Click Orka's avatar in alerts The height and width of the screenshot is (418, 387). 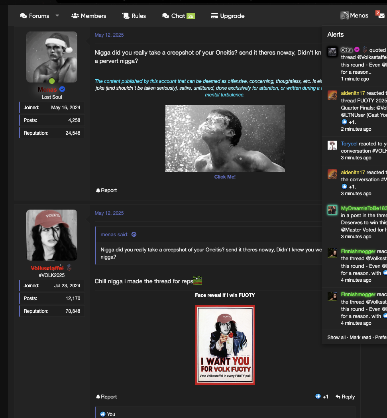[332, 52]
